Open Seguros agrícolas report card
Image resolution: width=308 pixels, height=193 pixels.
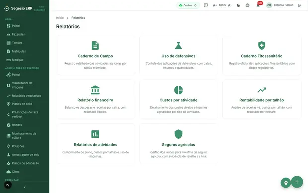pos(178,144)
